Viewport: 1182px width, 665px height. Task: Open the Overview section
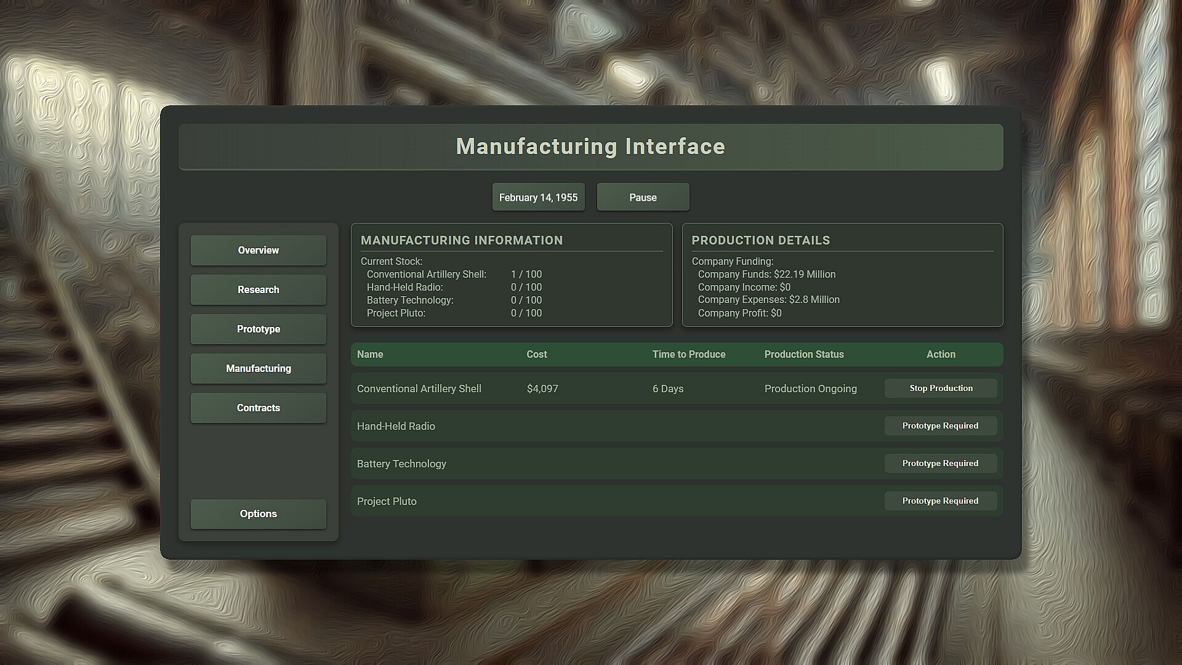coord(258,250)
